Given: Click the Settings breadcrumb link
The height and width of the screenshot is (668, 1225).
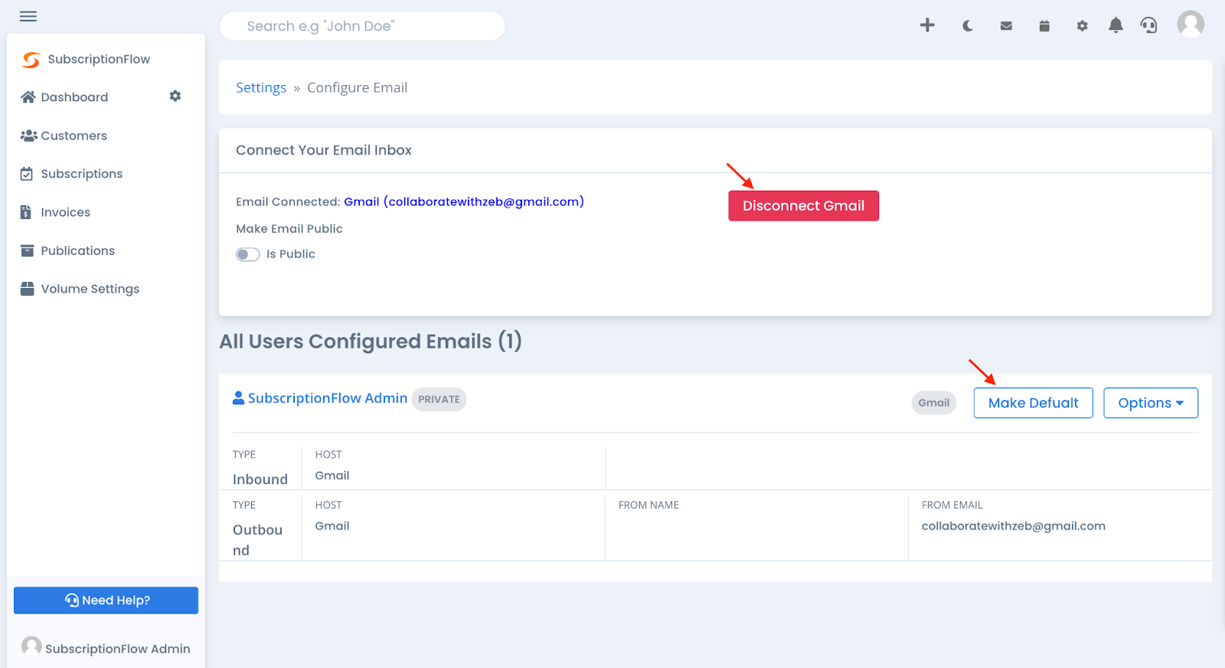Looking at the screenshot, I should tap(261, 87).
